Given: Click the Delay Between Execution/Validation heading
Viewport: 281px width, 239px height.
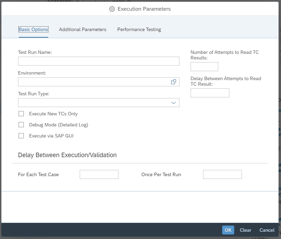Looking at the screenshot, I should (x=67, y=155).
